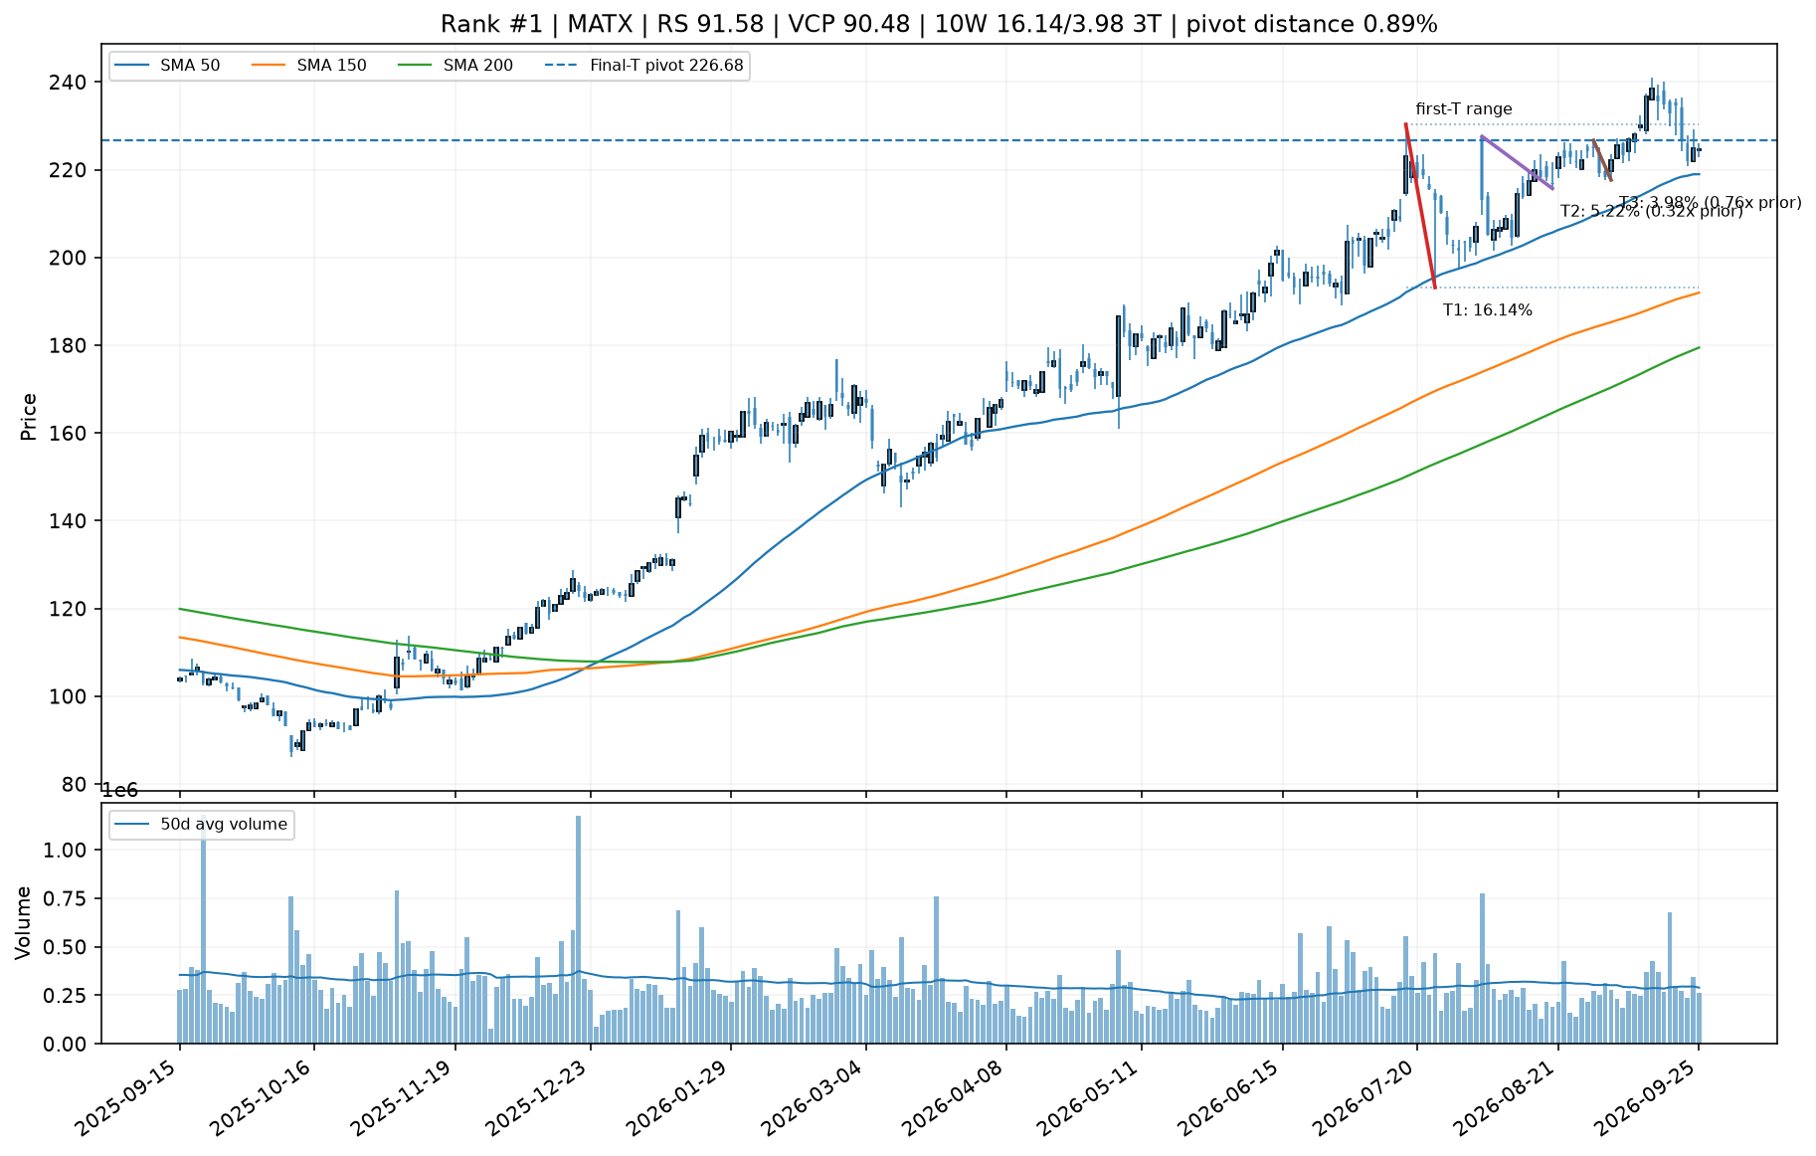Click the T2: 5.22% annotation label
Viewport: 1816px width, 1156px height.
1651,211
